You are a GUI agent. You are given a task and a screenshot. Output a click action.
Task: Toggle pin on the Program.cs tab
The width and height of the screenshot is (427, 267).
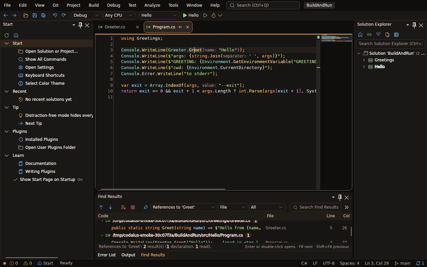coord(180,27)
